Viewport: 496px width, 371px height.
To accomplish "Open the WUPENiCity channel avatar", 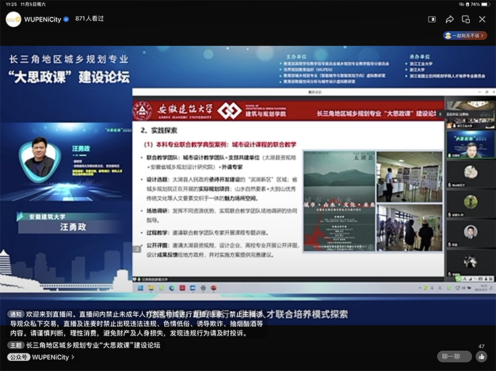I will [x=13, y=19].
